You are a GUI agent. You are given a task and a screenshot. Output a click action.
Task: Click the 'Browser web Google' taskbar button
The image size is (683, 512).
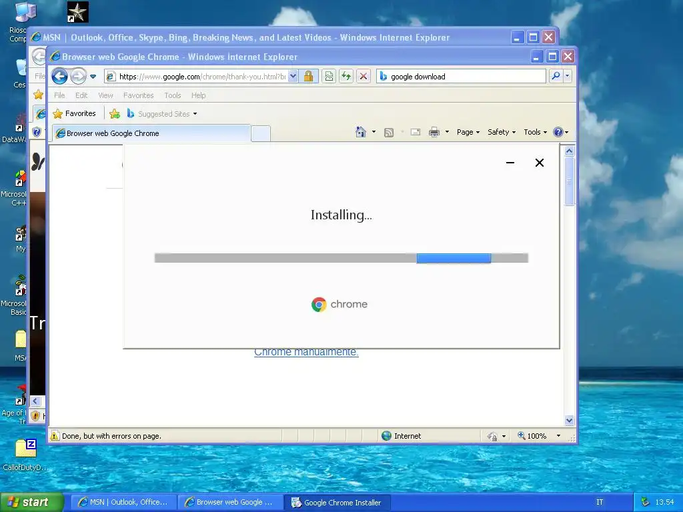click(x=231, y=503)
